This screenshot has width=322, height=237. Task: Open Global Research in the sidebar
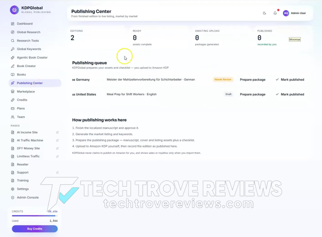(29, 32)
